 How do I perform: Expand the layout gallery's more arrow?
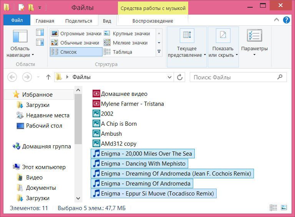(x=159, y=51)
